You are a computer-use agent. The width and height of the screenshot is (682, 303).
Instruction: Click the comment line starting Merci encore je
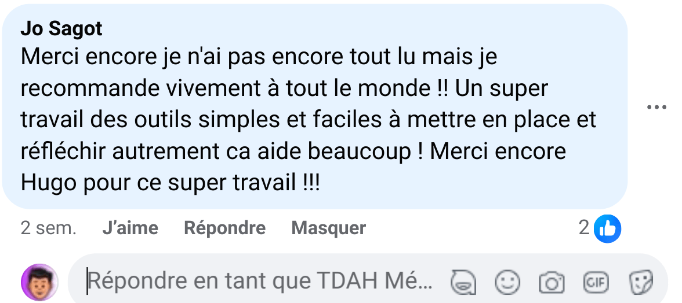click(x=259, y=57)
